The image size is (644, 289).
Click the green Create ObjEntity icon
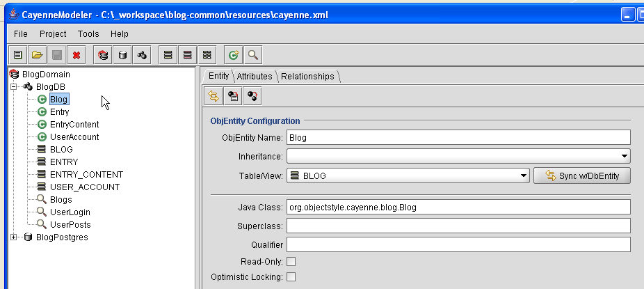[234, 55]
